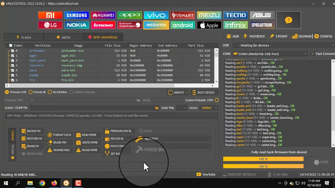The height and width of the screenshot is (188, 335).
Task: Click the log panel vertical scrollbar
Action: [333, 103]
